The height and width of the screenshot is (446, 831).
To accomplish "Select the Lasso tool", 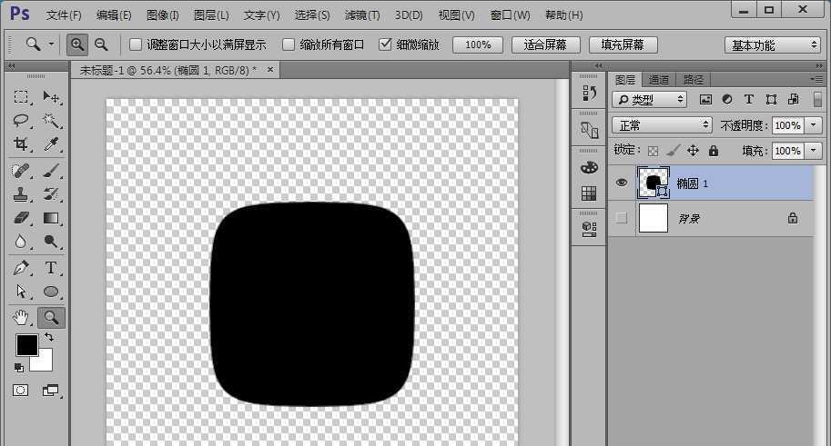I will pyautogui.click(x=21, y=121).
